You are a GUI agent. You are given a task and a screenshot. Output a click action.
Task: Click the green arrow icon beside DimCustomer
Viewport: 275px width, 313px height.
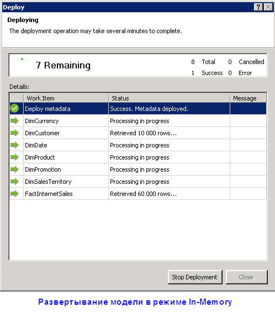(14, 132)
